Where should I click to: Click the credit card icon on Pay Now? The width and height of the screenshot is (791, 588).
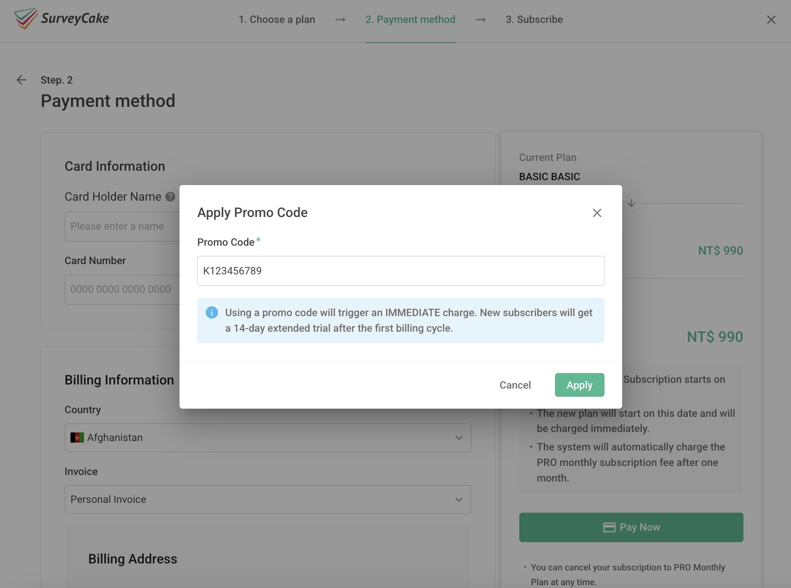pos(609,527)
